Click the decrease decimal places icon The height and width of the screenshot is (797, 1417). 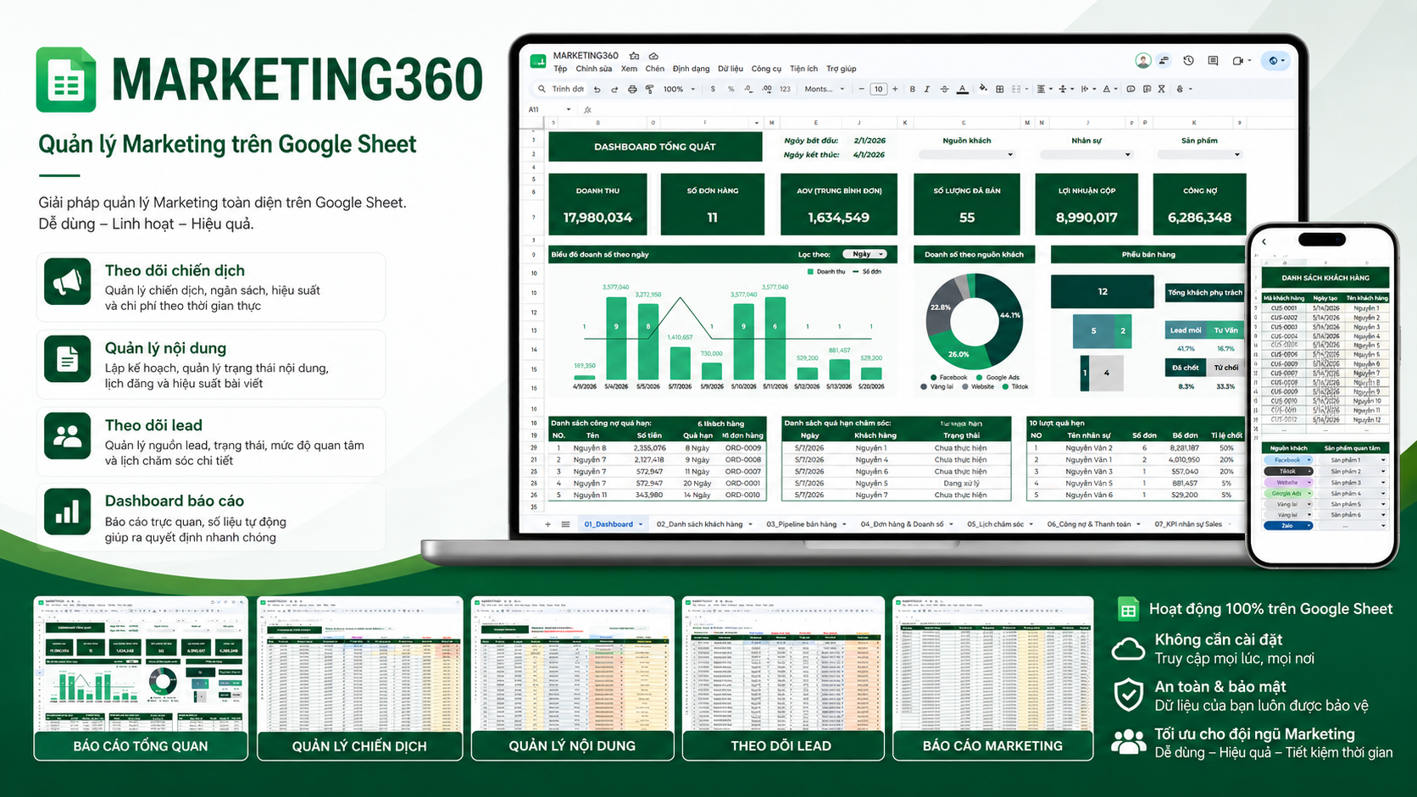(x=748, y=89)
